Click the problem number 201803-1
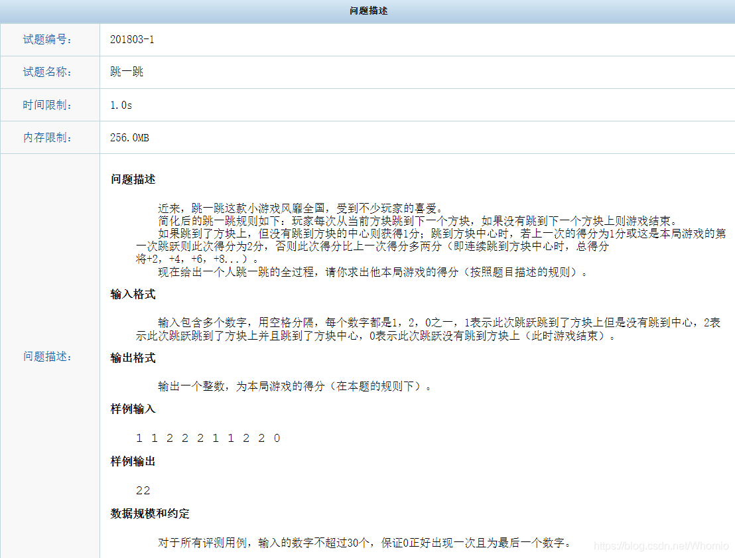Viewport: 735px width, 558px height. [132, 39]
